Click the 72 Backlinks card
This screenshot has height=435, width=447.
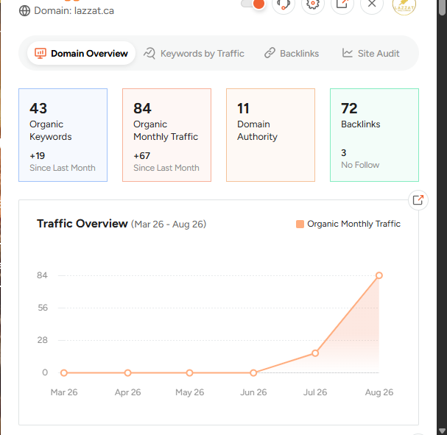coord(374,135)
